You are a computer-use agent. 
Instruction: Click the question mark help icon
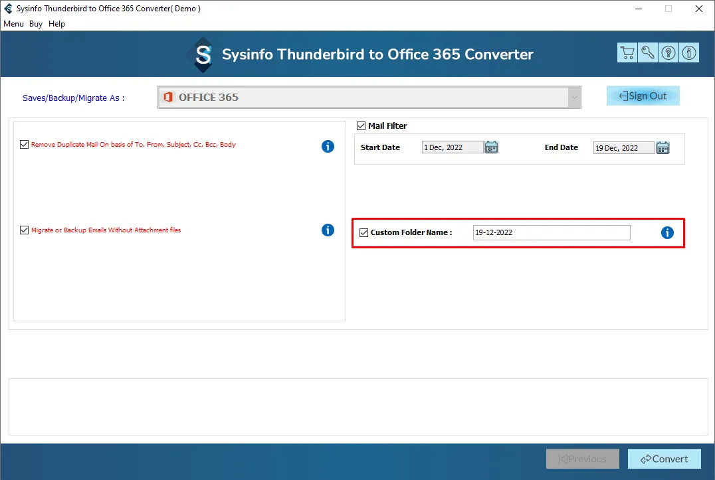coord(668,53)
